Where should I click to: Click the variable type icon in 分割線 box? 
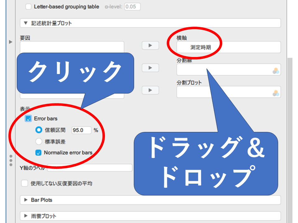click(276, 71)
